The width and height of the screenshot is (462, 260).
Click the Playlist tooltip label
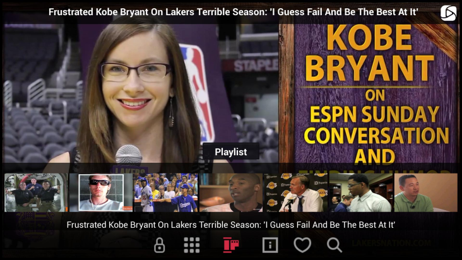(231, 152)
